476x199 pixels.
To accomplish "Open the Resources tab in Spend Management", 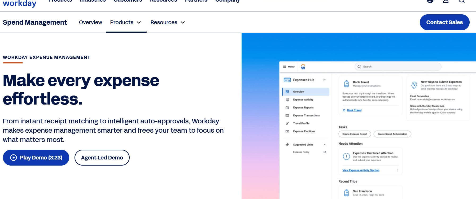I will 168,22.
